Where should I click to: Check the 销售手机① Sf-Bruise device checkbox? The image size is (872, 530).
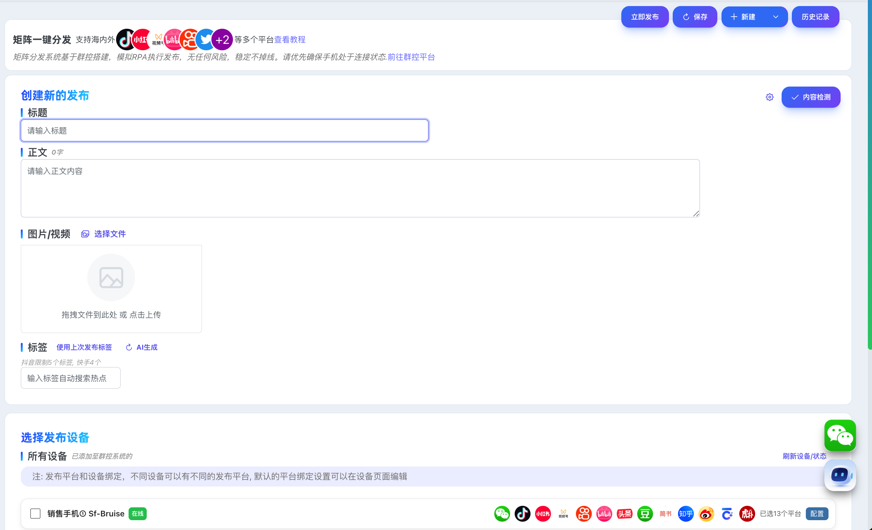[35, 514]
